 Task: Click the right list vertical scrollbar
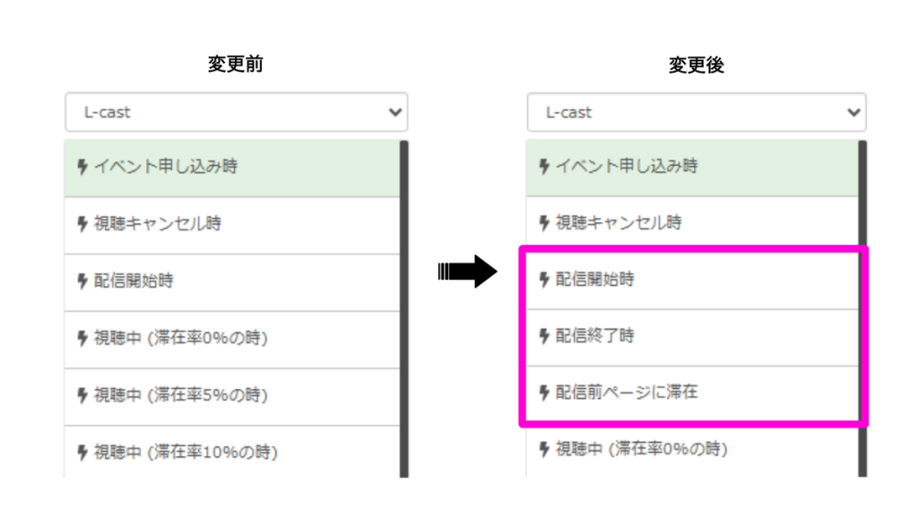pyautogui.click(x=862, y=309)
